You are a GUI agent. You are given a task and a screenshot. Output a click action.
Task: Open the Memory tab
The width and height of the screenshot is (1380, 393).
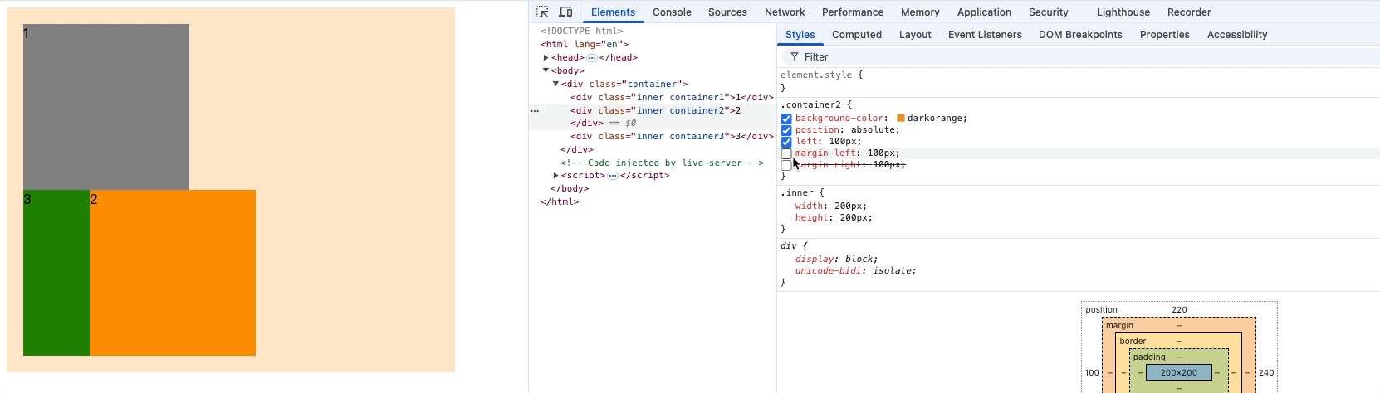coord(920,12)
